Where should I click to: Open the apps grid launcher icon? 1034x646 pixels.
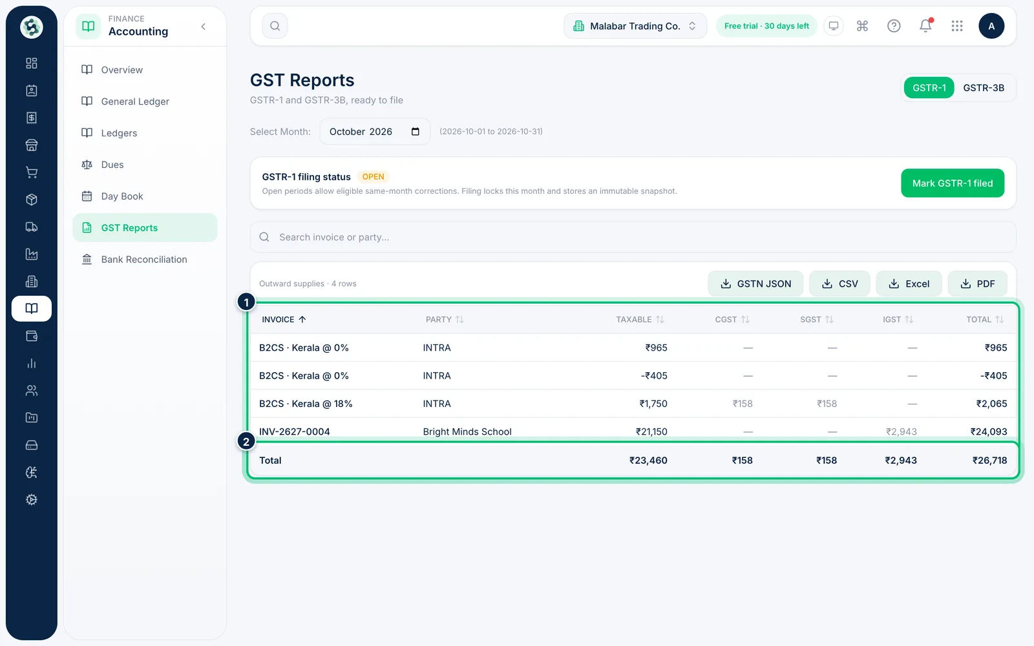pyautogui.click(x=957, y=26)
